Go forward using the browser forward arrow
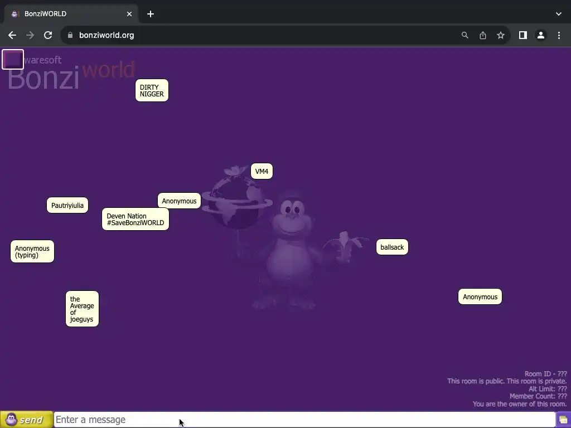The image size is (571, 428). point(30,35)
